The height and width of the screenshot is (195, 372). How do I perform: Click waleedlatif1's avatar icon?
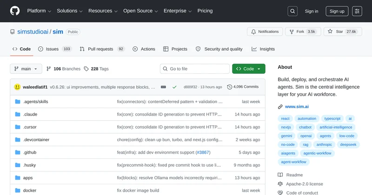(x=17, y=87)
